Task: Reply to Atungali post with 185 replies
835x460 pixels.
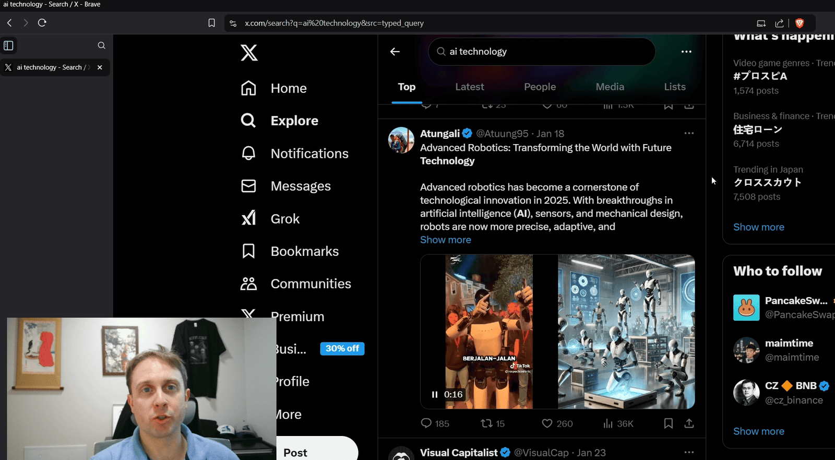Action: tap(435, 423)
